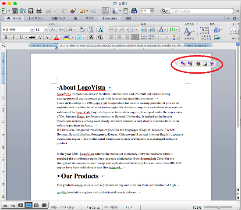Viewport: 241px width, 210px height.
Task: Click the Copy icon in toolbar
Action: (x=57, y=11)
